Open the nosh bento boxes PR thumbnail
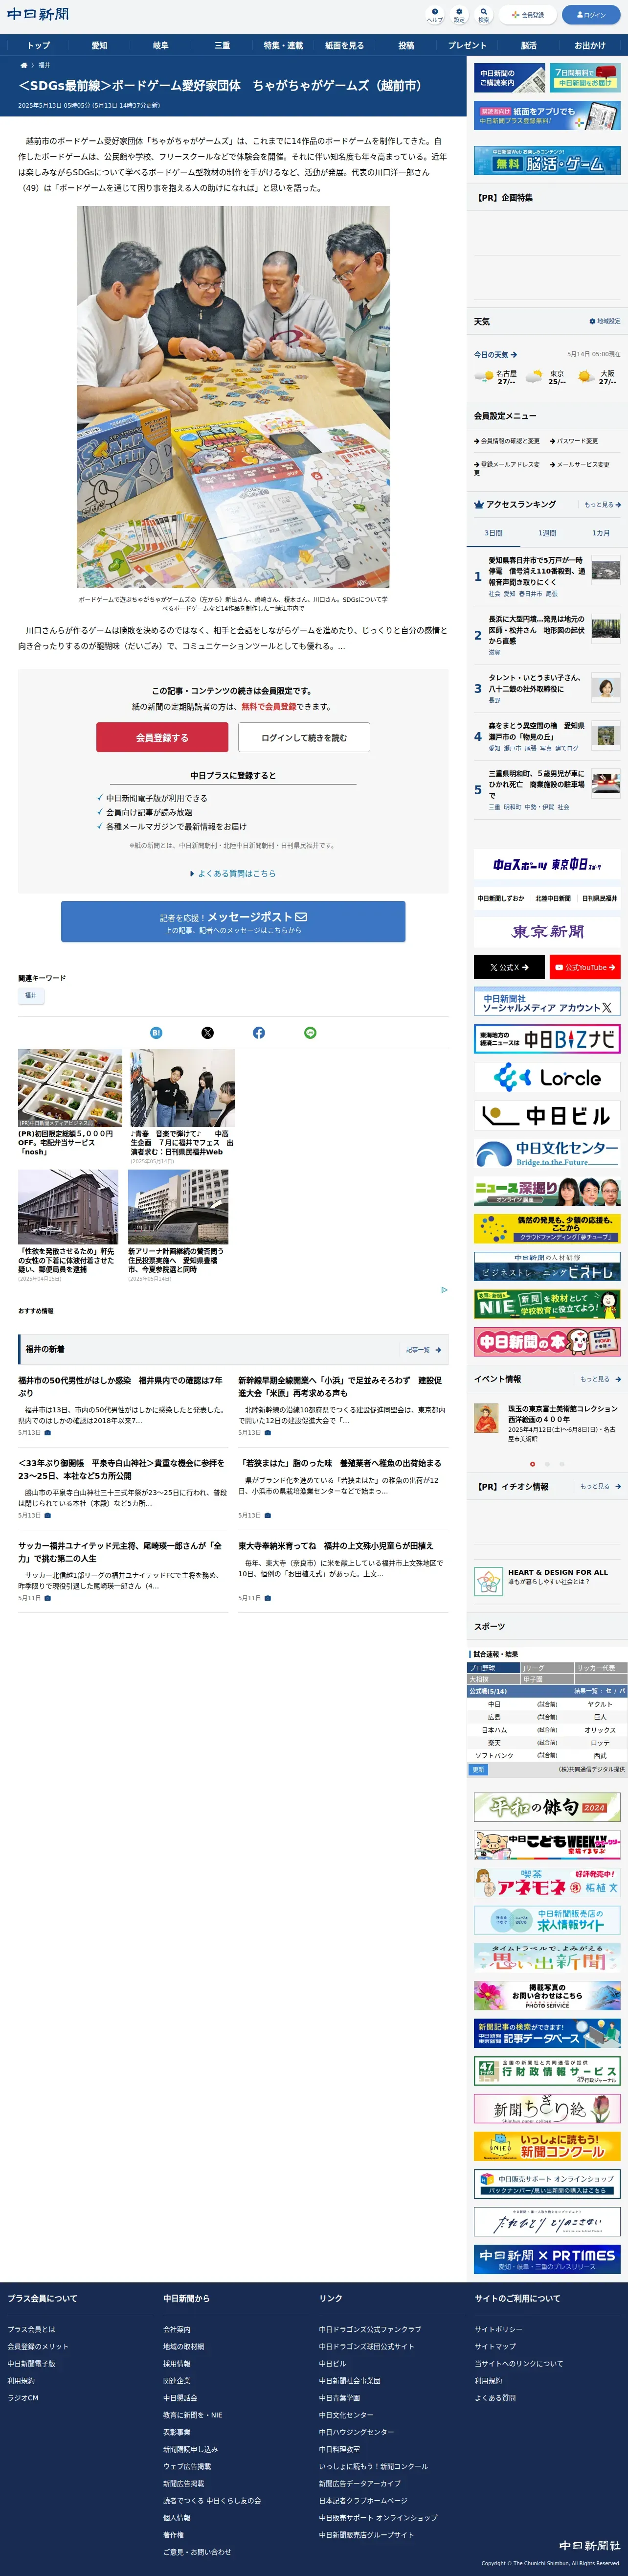This screenshot has width=628, height=2576. (70, 1088)
